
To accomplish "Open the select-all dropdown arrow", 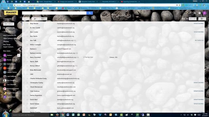I will pyautogui.click(x=27, y=19).
